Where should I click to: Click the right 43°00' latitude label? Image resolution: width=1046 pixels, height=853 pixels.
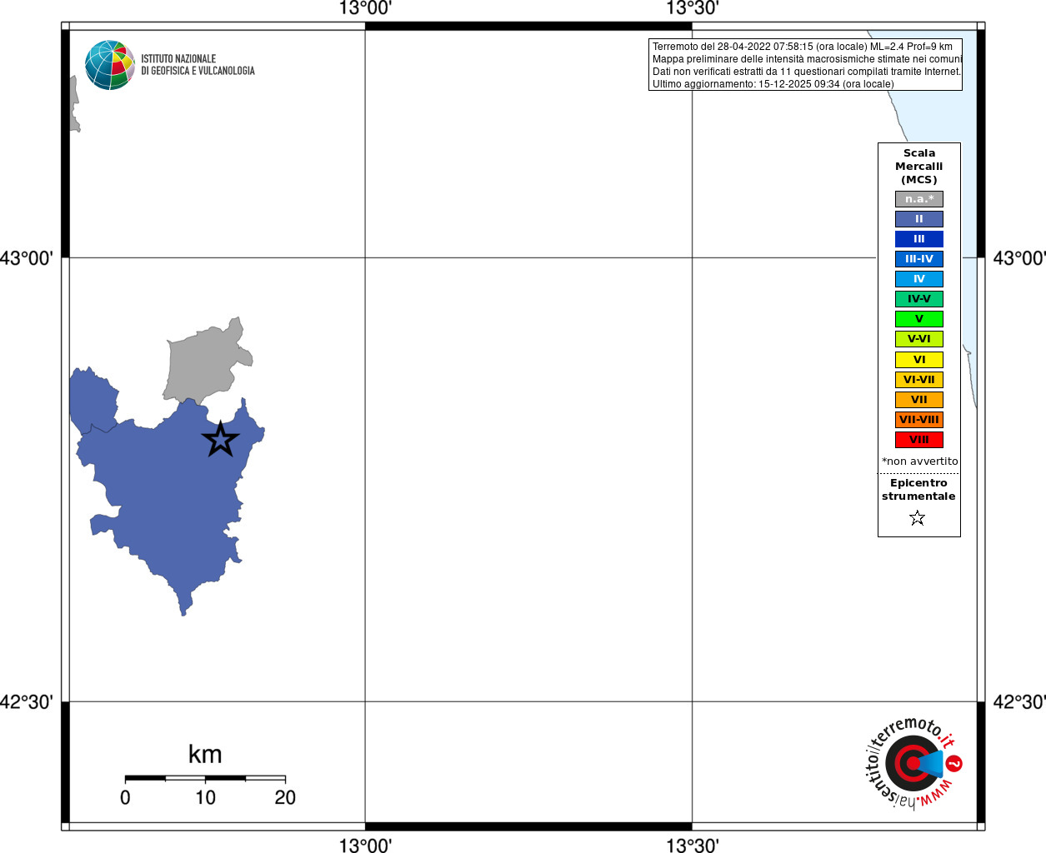[1019, 258]
